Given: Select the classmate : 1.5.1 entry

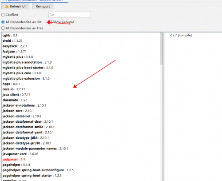Looking at the screenshot, I should pyautogui.click(x=15, y=100).
